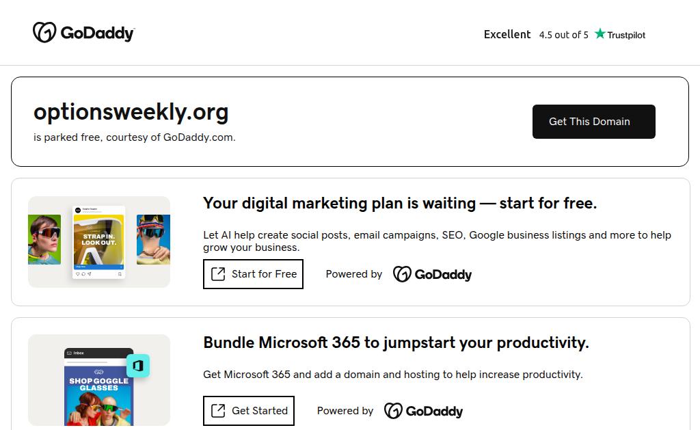The height and width of the screenshot is (430, 700).
Task: Click the digital marketing plan headline
Action: click(400, 203)
